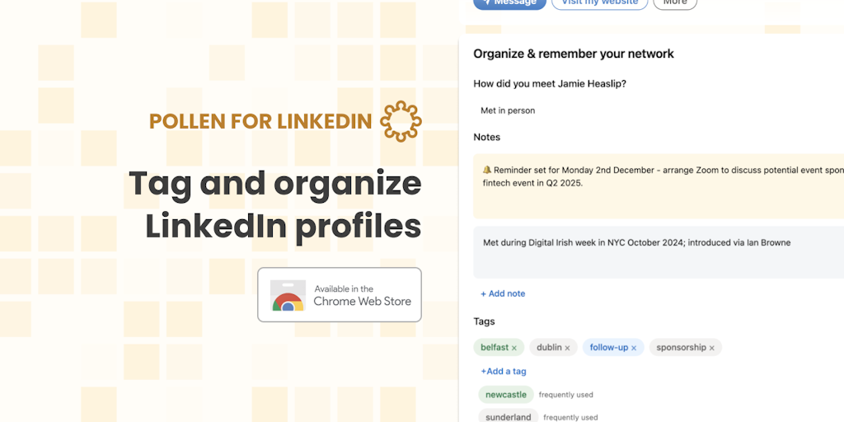This screenshot has width=844, height=422.
Task: Select the Digital Irish week note
Action: tap(659, 251)
